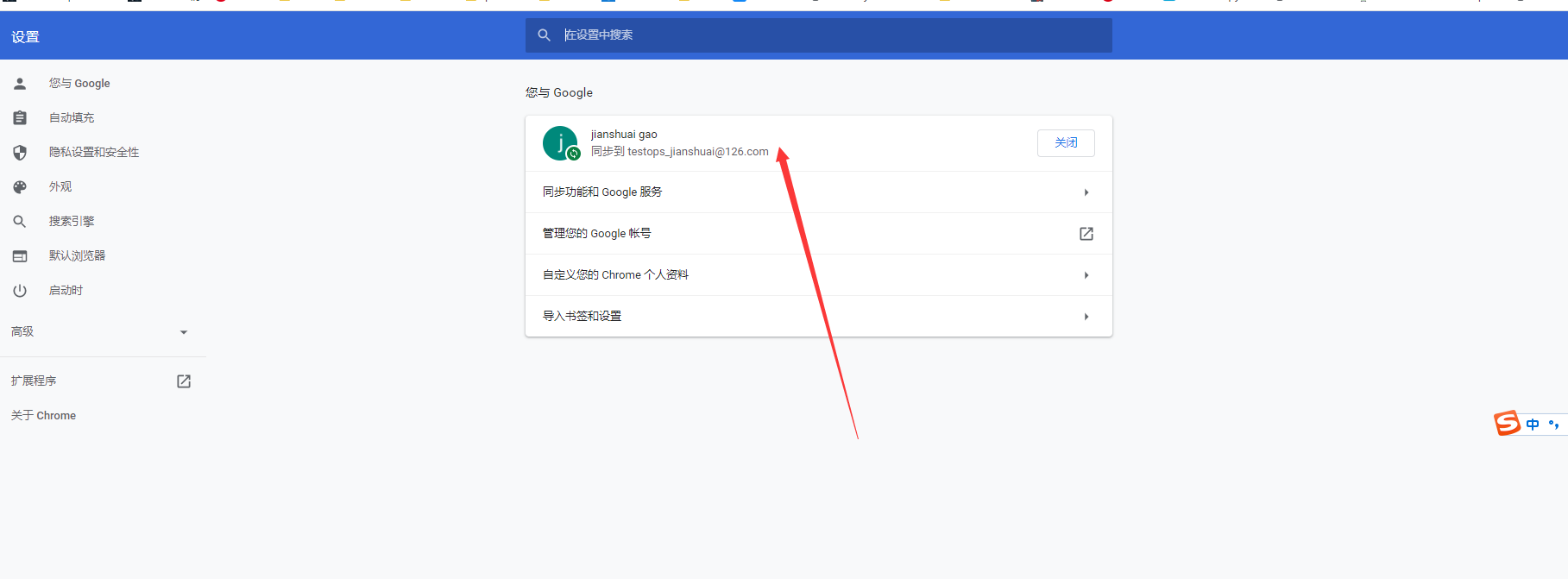Select 外观 in the sidebar
The width and height of the screenshot is (1568, 579).
pyautogui.click(x=60, y=187)
